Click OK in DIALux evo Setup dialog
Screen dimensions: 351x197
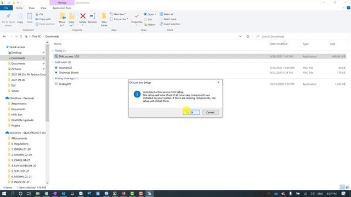(x=191, y=112)
